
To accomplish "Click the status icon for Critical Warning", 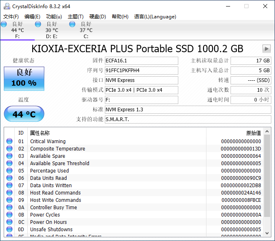I will point(9,141).
